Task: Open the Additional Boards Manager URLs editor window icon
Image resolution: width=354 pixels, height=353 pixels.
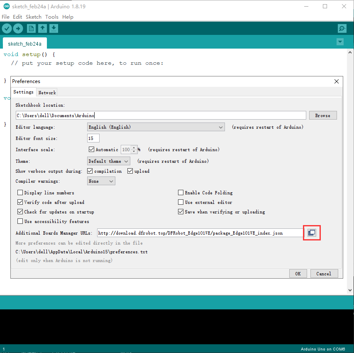Action: [312, 233]
